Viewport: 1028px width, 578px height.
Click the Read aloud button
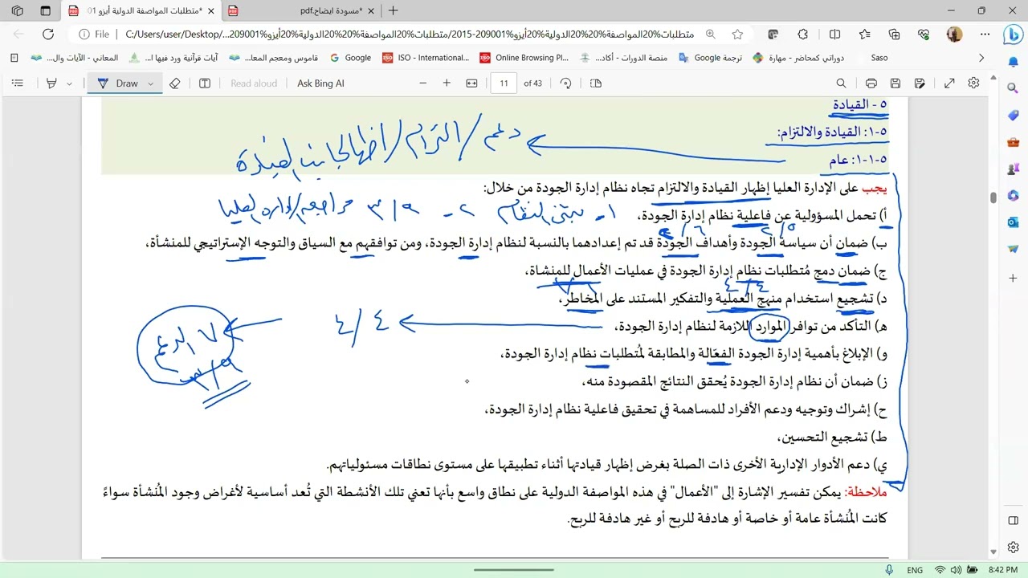[254, 83]
